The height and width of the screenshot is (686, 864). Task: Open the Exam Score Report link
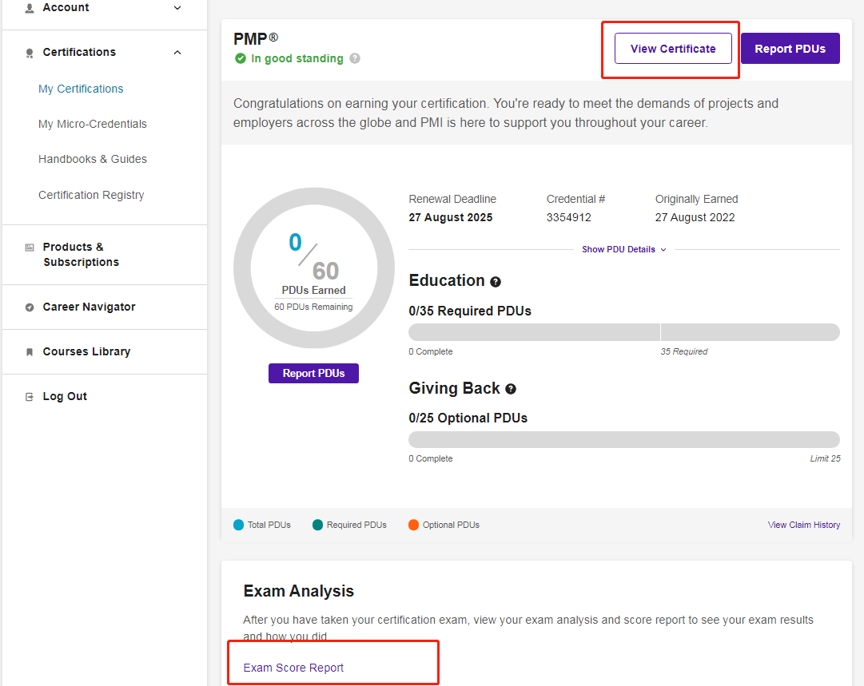click(x=293, y=668)
